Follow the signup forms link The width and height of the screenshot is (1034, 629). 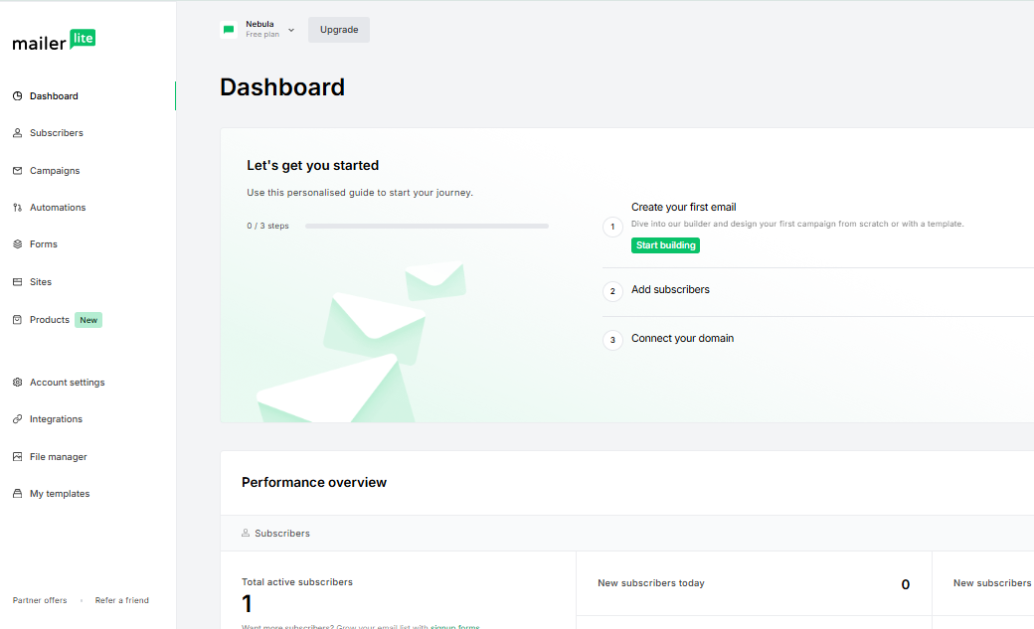(455, 626)
